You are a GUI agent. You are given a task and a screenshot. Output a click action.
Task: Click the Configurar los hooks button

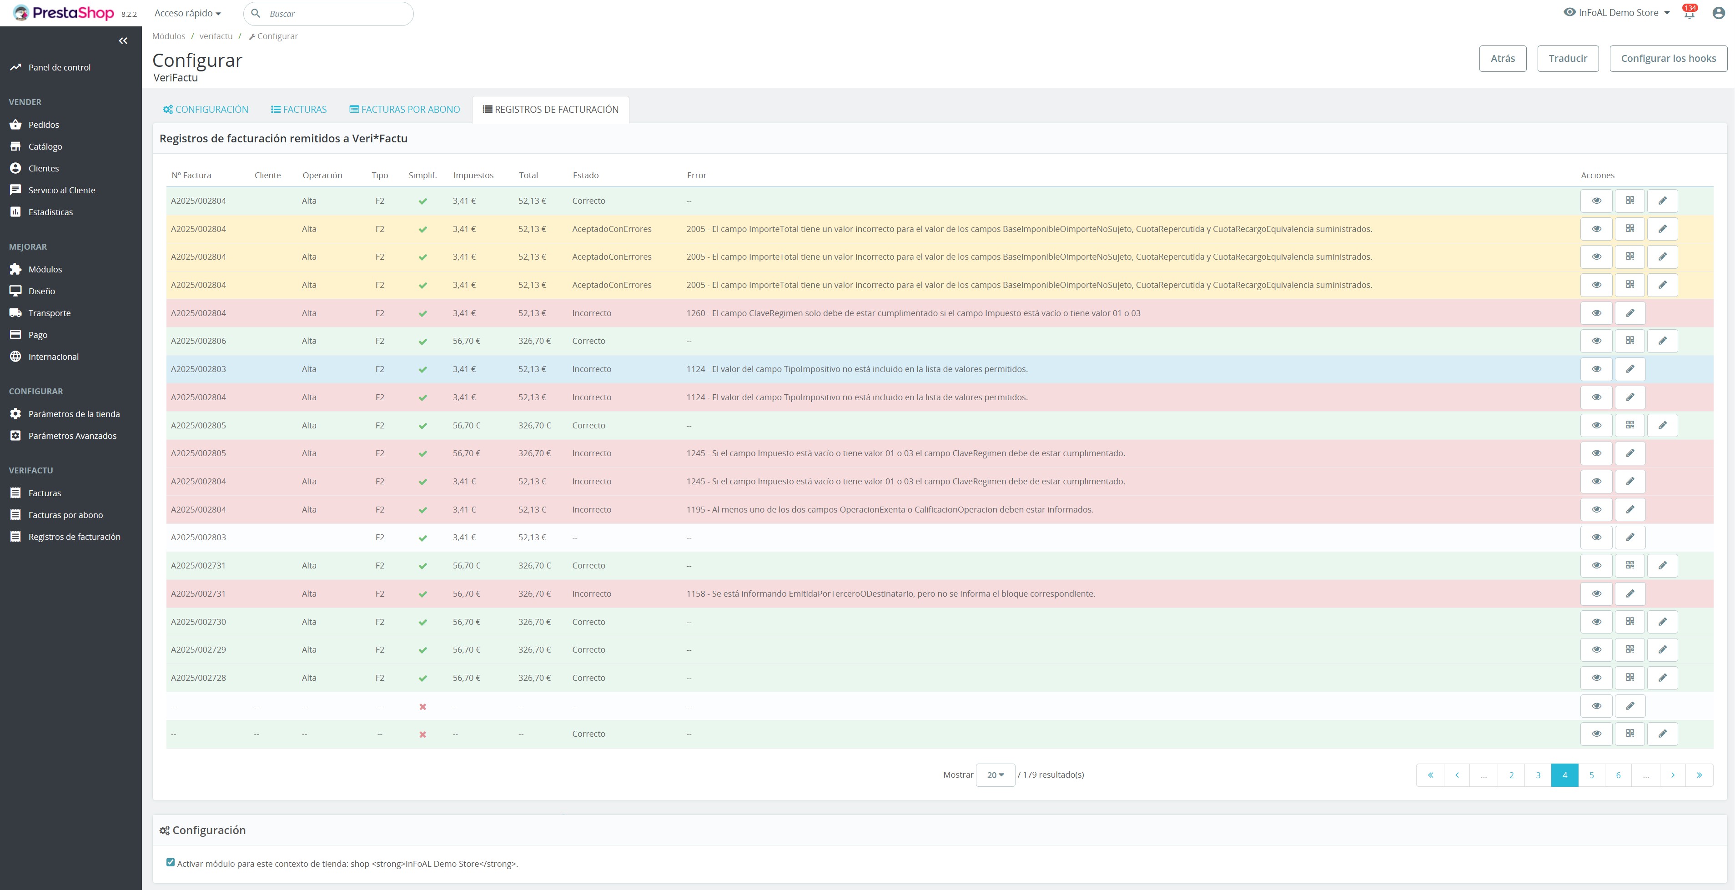coord(1668,59)
